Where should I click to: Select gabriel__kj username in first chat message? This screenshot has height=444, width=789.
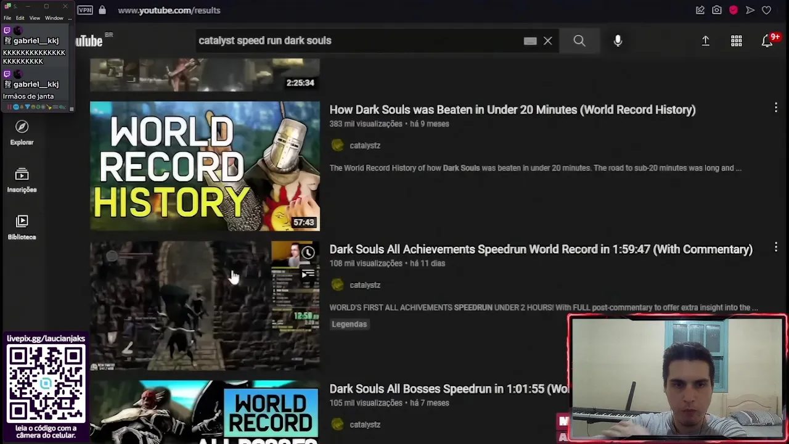click(36, 41)
